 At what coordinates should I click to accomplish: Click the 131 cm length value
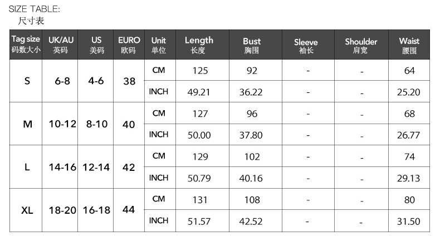pos(199,199)
